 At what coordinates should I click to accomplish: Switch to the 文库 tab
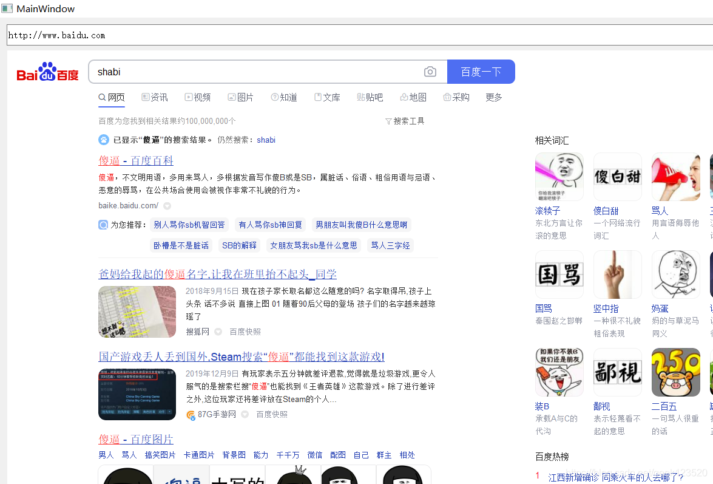point(328,97)
